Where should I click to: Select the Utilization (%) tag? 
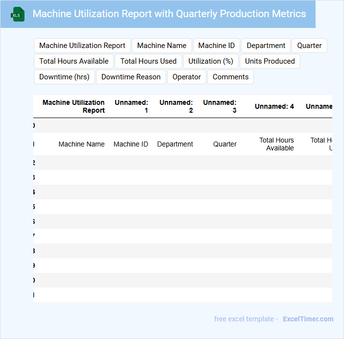pyautogui.click(x=211, y=61)
